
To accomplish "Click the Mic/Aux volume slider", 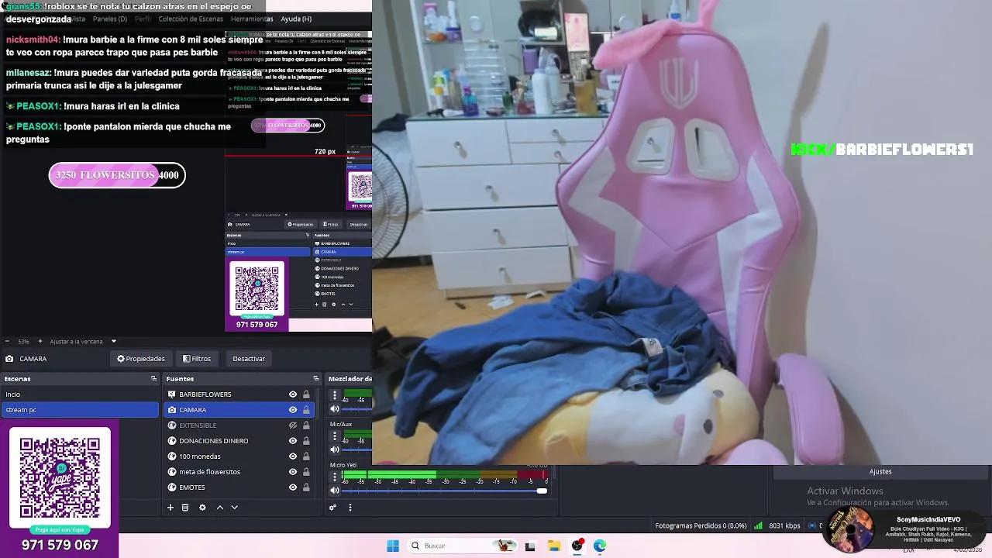I will [357, 449].
